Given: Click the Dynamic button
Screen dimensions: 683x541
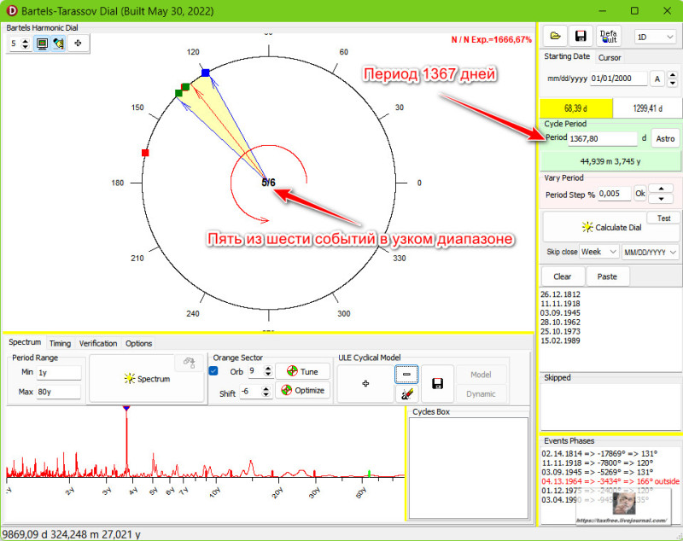Looking at the screenshot, I should (x=481, y=394).
